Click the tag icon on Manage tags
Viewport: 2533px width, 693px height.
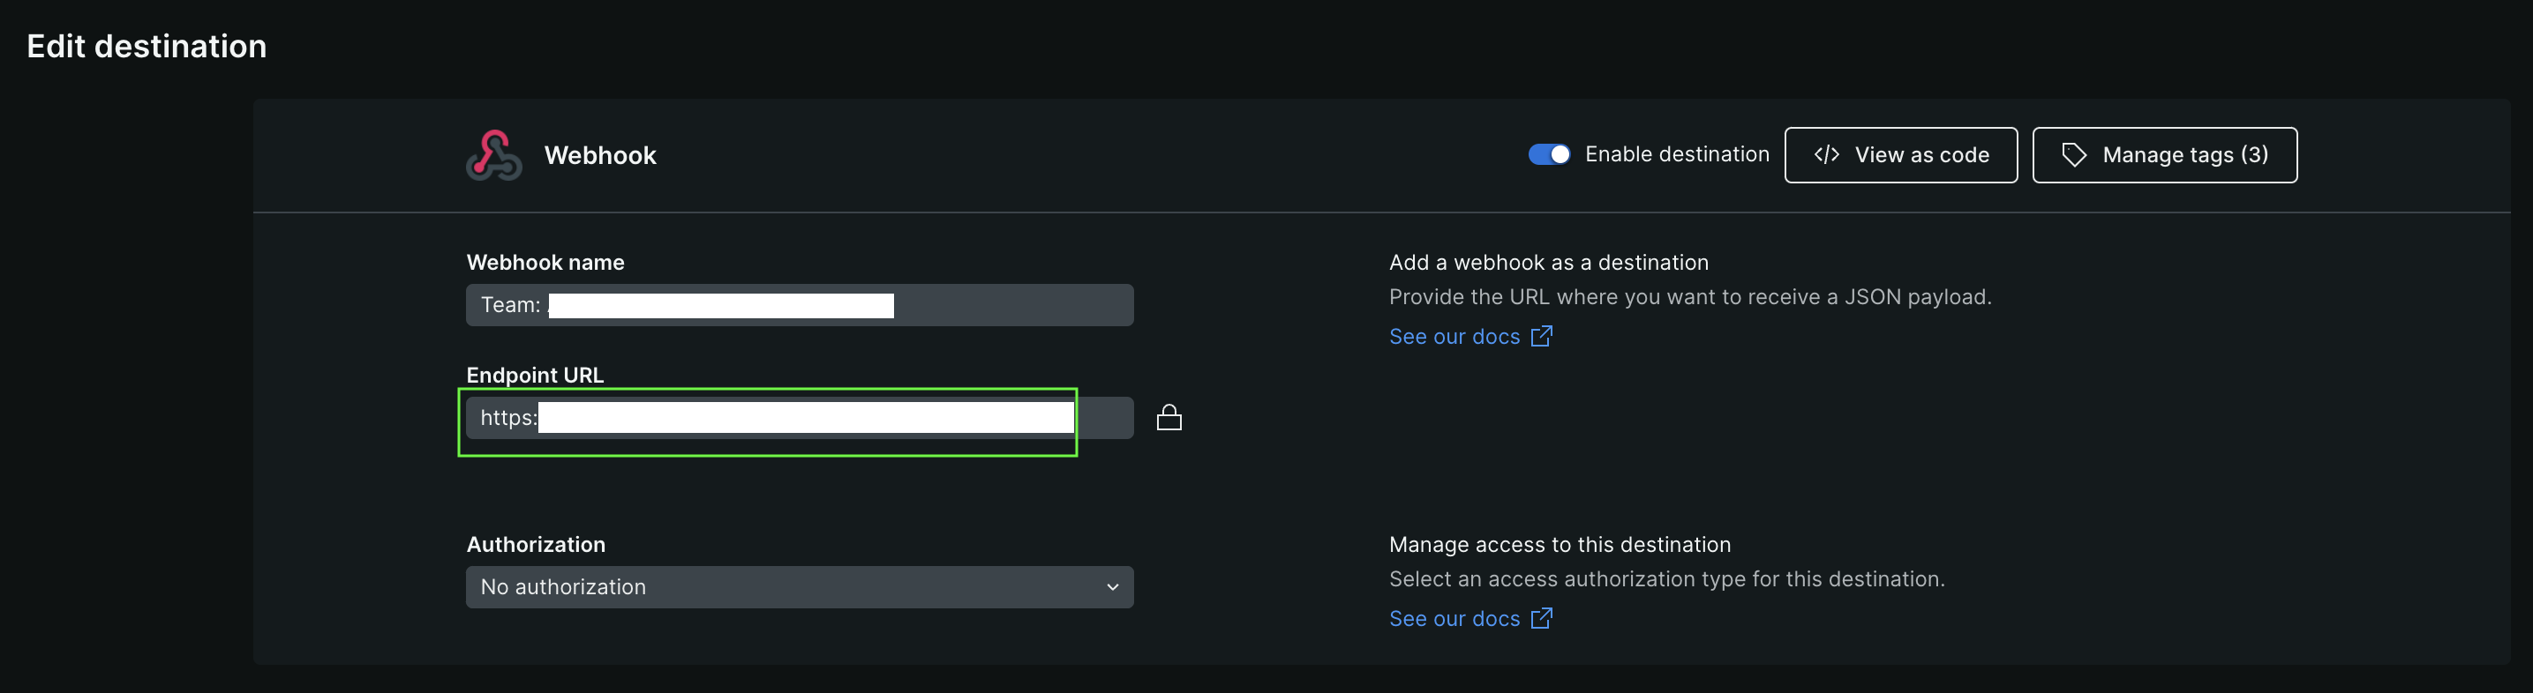tap(2073, 155)
